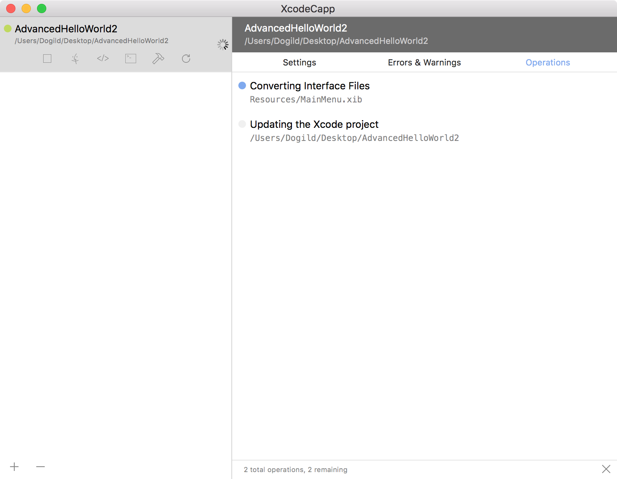This screenshot has height=479, width=617.
Task: Click the XcodeCapp window title
Action: click(x=308, y=8)
